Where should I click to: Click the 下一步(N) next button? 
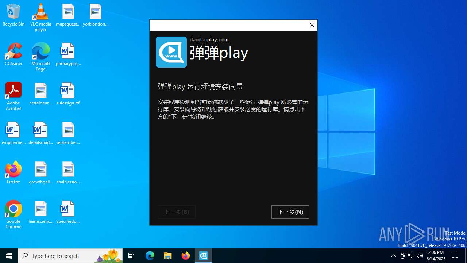tap(290, 212)
